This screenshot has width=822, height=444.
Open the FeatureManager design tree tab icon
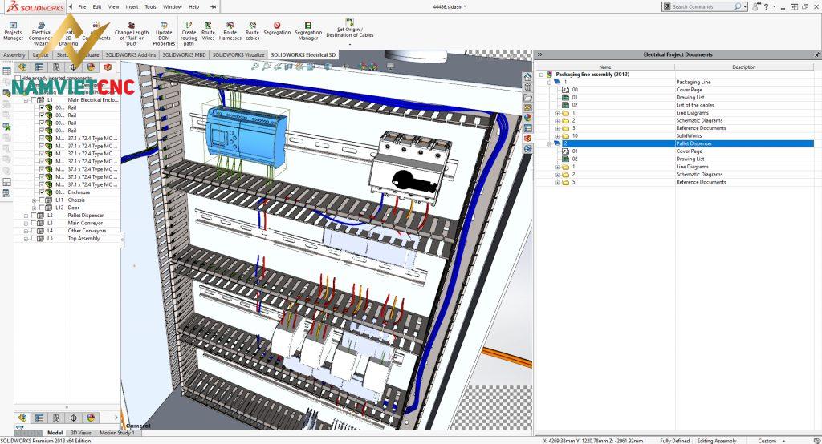pyautogui.click(x=22, y=67)
